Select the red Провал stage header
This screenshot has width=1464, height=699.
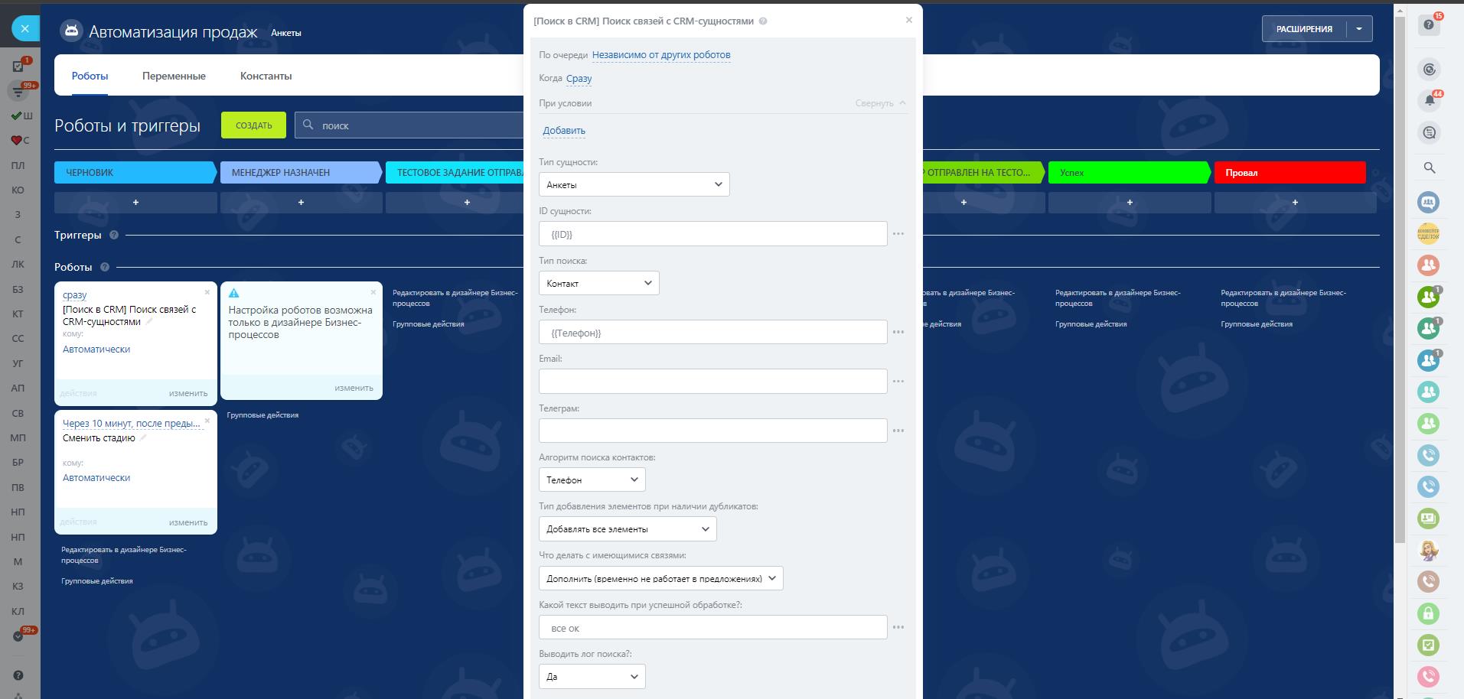coord(1290,172)
